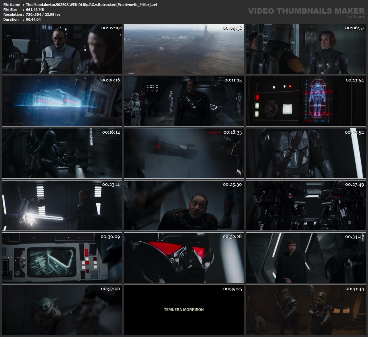Select the thumbnail stamped 00:25:30

[184, 205]
